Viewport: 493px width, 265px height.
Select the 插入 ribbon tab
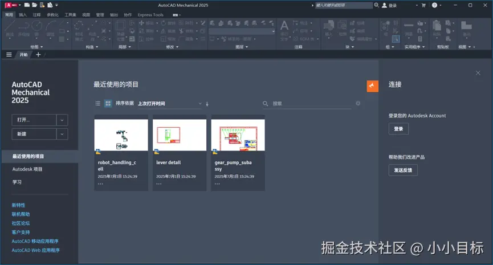(23, 15)
